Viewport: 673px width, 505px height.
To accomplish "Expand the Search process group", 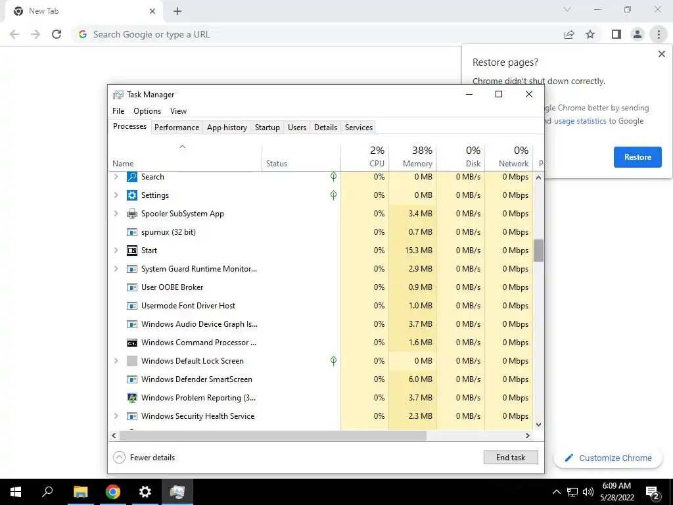I will pos(116,176).
